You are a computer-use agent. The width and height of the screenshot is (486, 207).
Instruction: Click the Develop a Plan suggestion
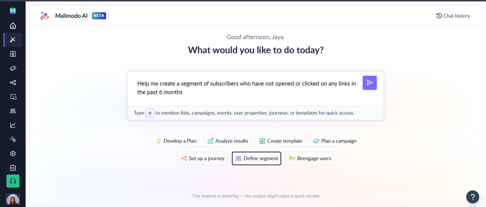point(176,141)
